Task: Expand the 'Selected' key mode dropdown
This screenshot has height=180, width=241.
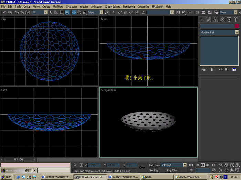Action: (x=185, y=165)
